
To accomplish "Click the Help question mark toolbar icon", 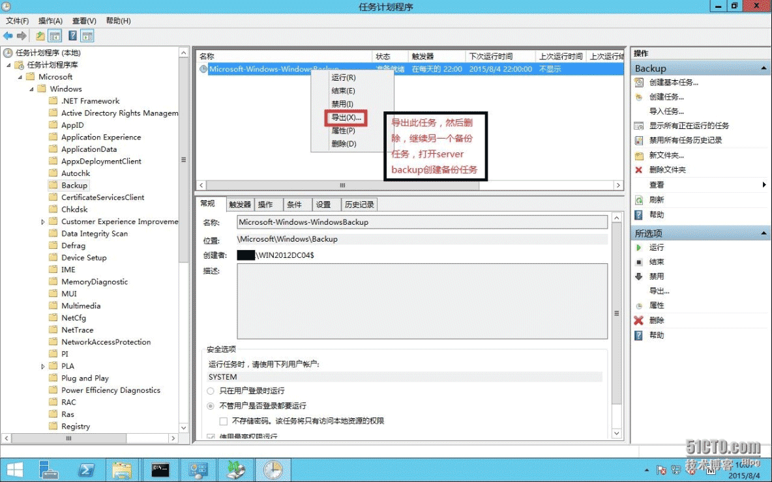I will click(72, 36).
